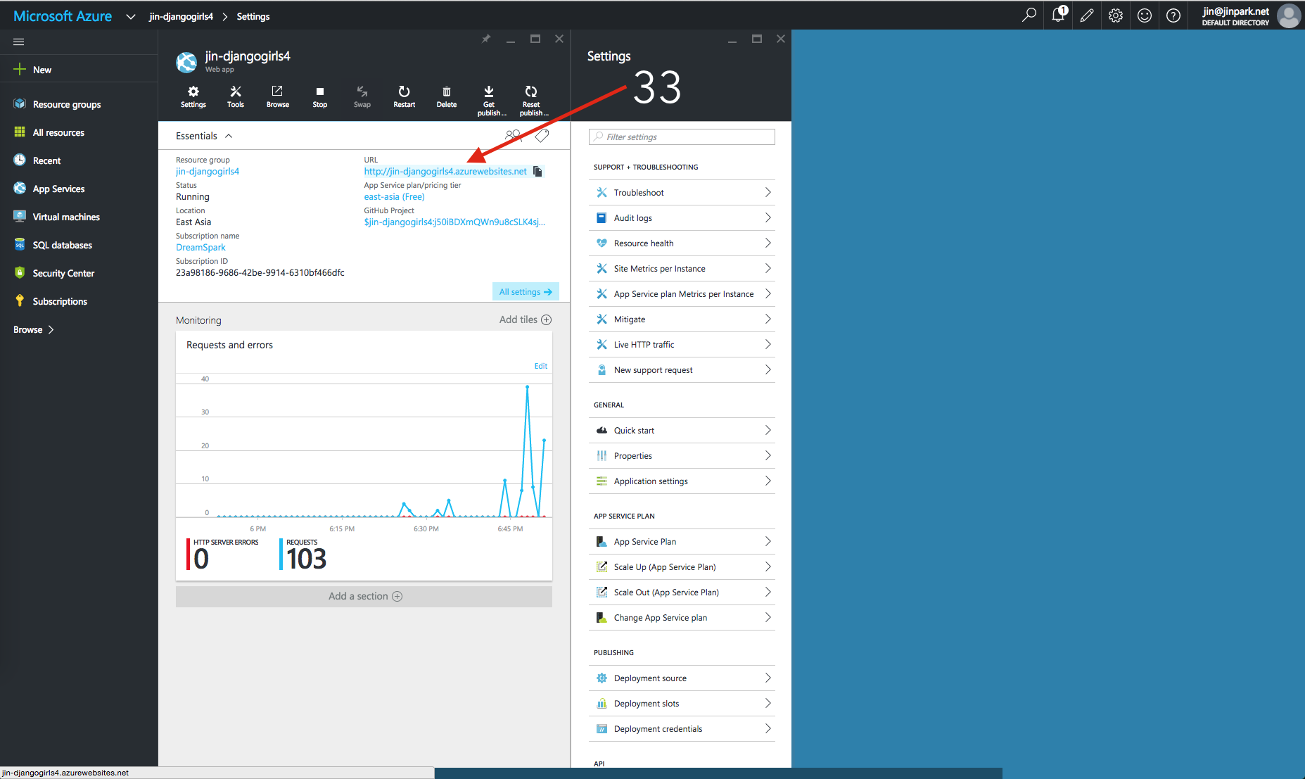Screen dimensions: 1305x779
Task: Click the Delete trash icon
Action: coord(447,96)
